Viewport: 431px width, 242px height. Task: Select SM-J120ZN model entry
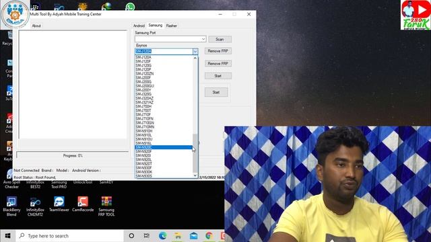pyautogui.click(x=164, y=74)
